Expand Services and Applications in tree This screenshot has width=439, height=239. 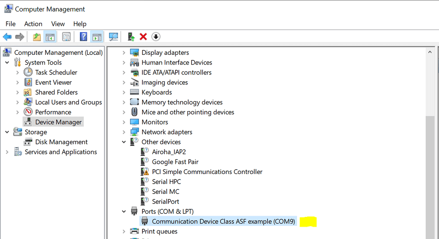point(7,152)
